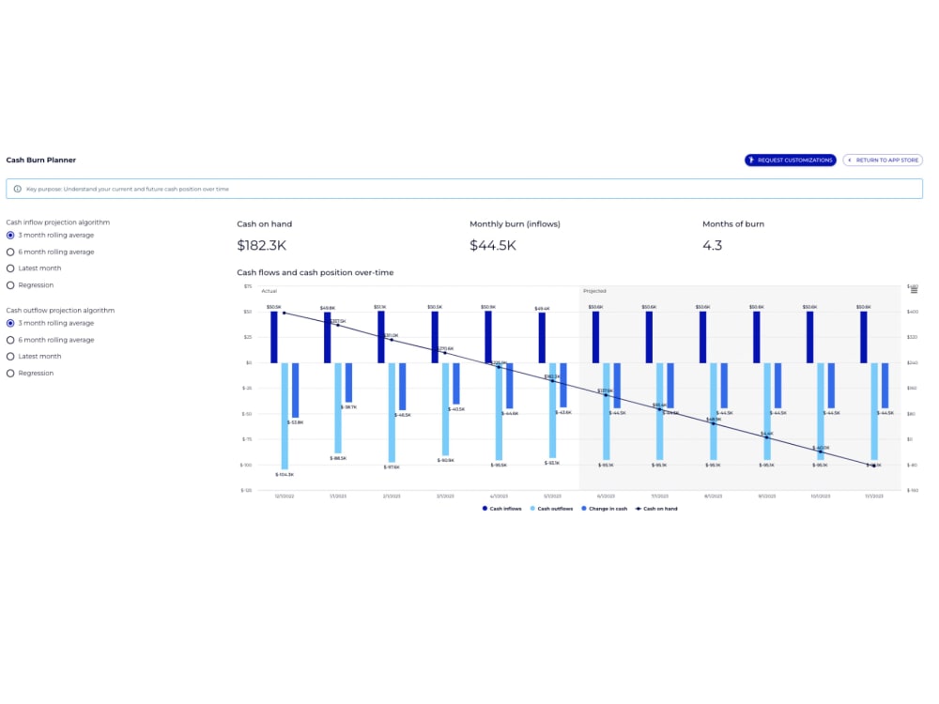Click the Change in cash legend dot
The width and height of the screenshot is (939, 704).
(584, 508)
